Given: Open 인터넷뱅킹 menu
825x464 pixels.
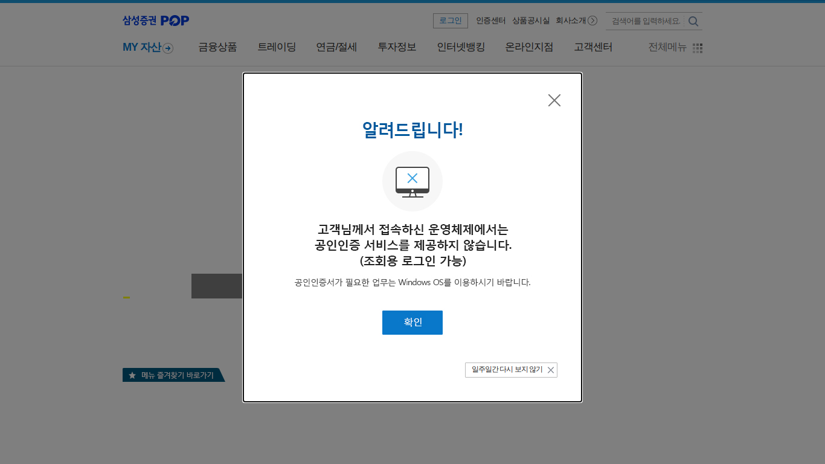Looking at the screenshot, I should pyautogui.click(x=461, y=47).
